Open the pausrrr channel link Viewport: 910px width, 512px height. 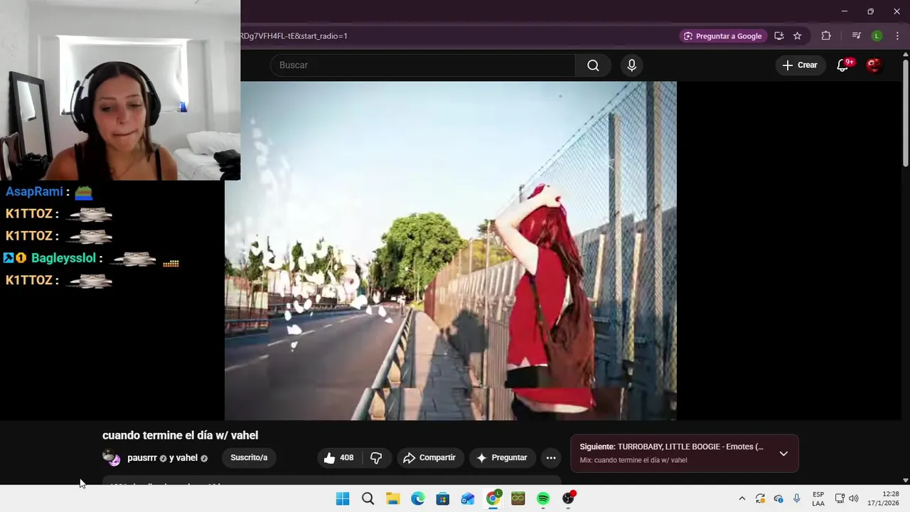coord(142,458)
